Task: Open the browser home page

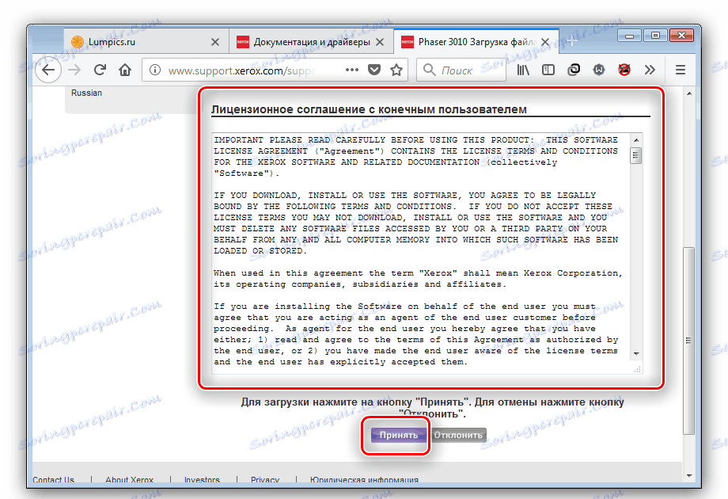Action: 125,70
